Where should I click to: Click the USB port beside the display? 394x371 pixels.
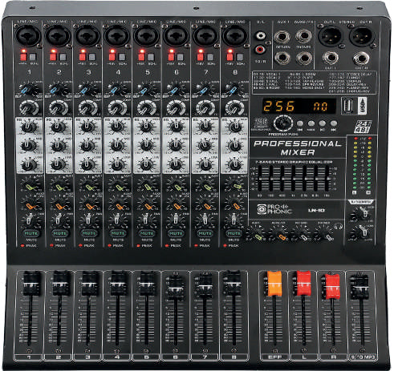348,106
